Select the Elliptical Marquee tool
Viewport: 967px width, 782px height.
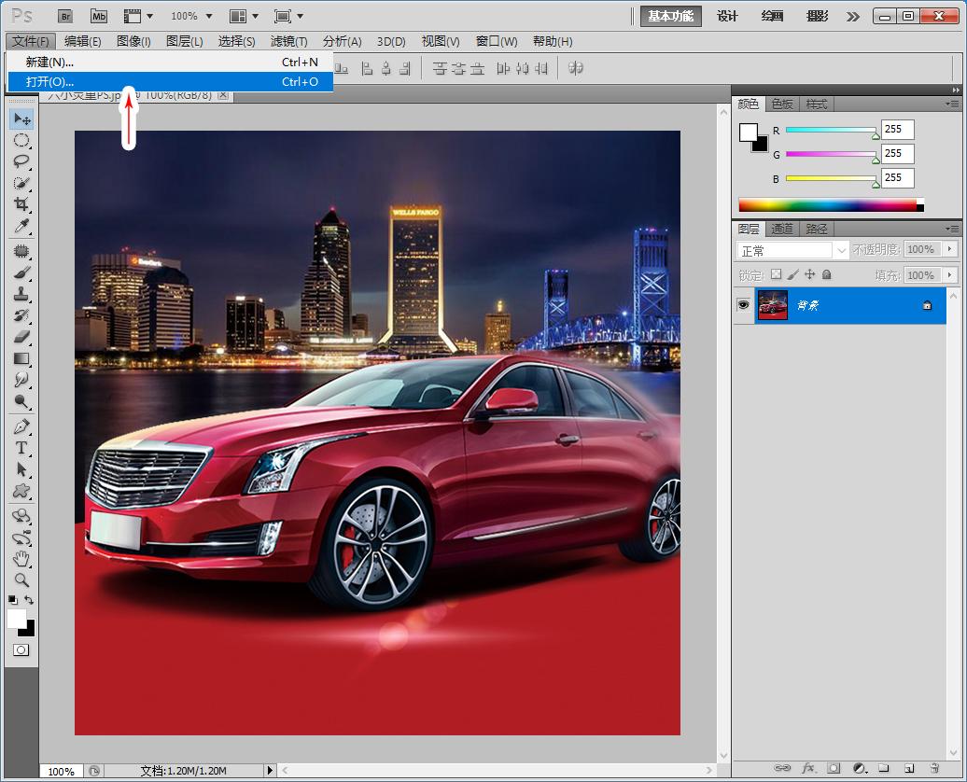coord(21,140)
